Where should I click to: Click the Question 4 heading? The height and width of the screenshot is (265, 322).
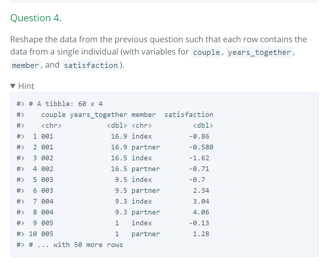click(36, 18)
